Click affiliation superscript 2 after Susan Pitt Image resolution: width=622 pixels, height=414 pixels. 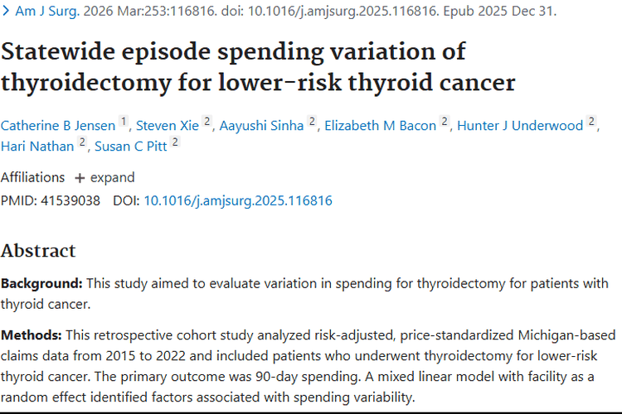point(175,143)
